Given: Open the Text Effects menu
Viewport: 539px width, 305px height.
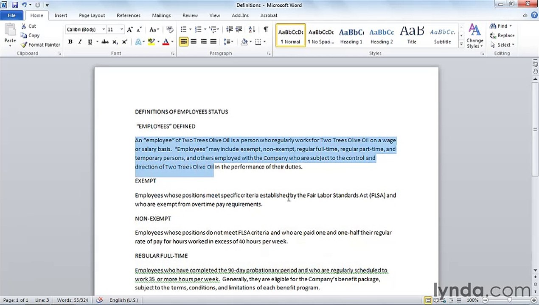Looking at the screenshot, I should [140, 42].
